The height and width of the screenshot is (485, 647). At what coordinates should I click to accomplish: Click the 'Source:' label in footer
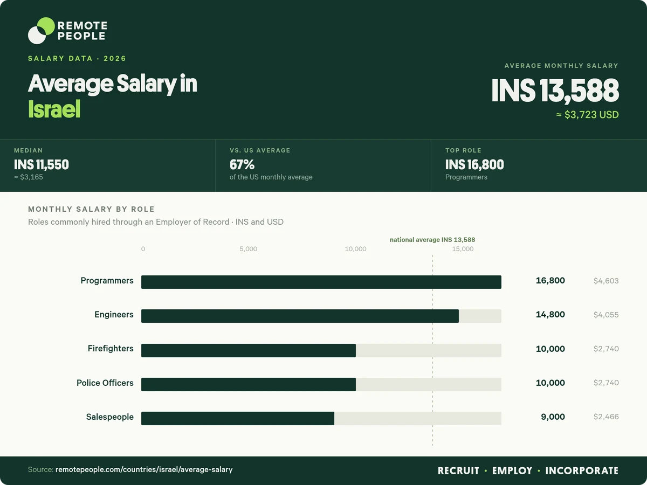tap(40, 470)
